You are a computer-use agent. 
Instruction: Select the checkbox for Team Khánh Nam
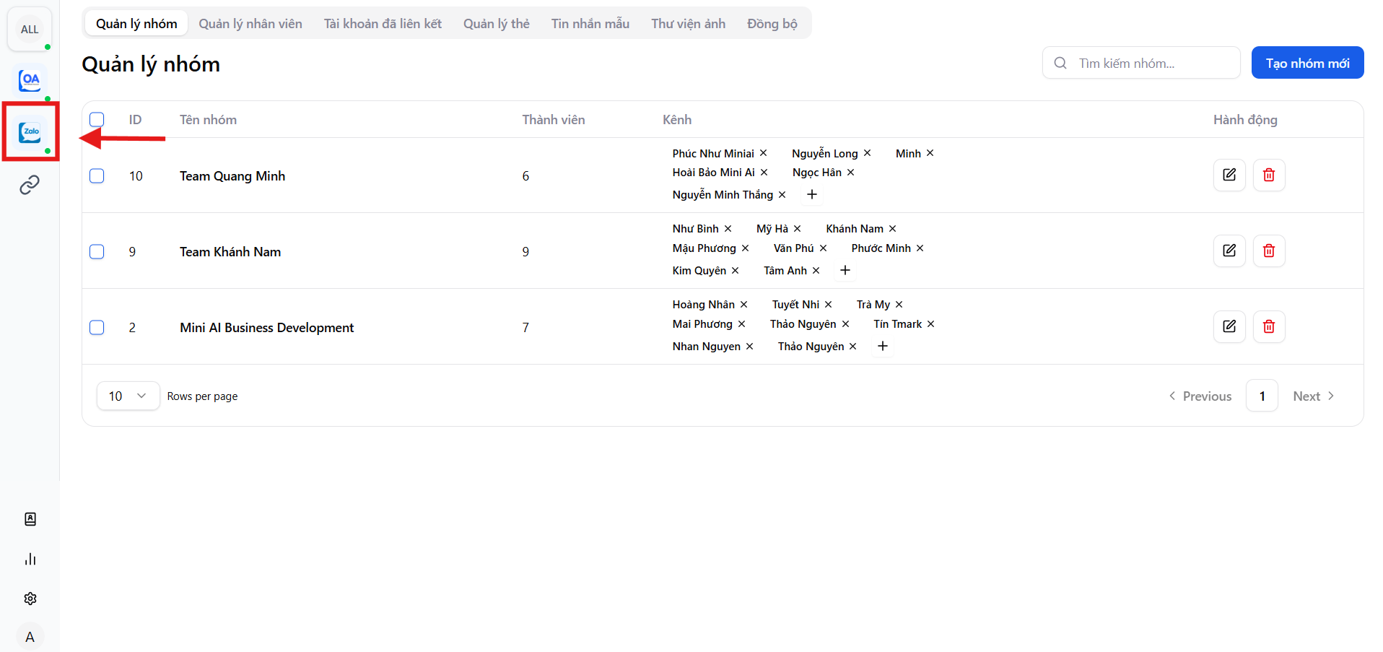[97, 252]
